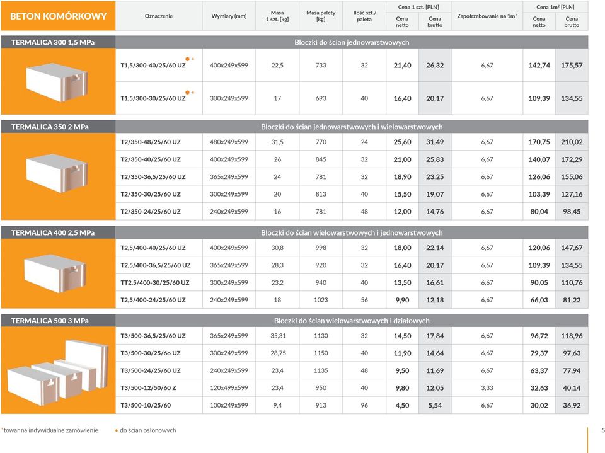Click the net price '13,50'
The image size is (605, 453).
click(403, 282)
